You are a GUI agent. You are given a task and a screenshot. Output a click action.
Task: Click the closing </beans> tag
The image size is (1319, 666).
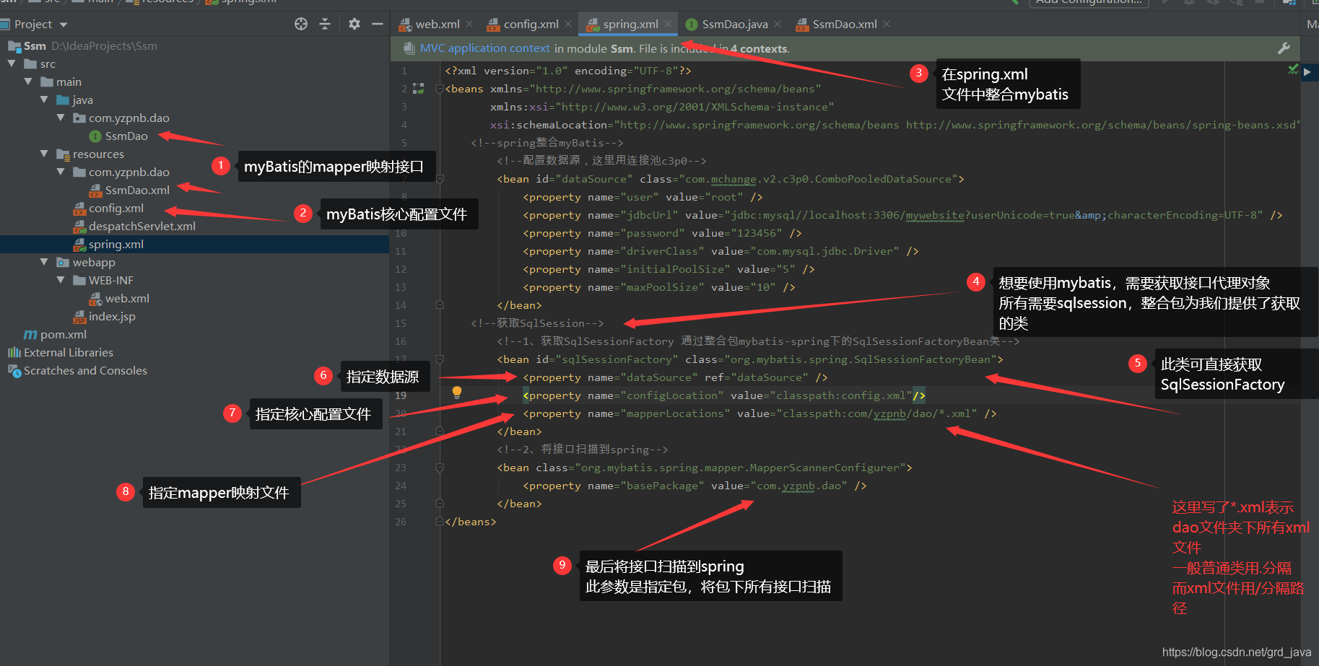coord(471,522)
